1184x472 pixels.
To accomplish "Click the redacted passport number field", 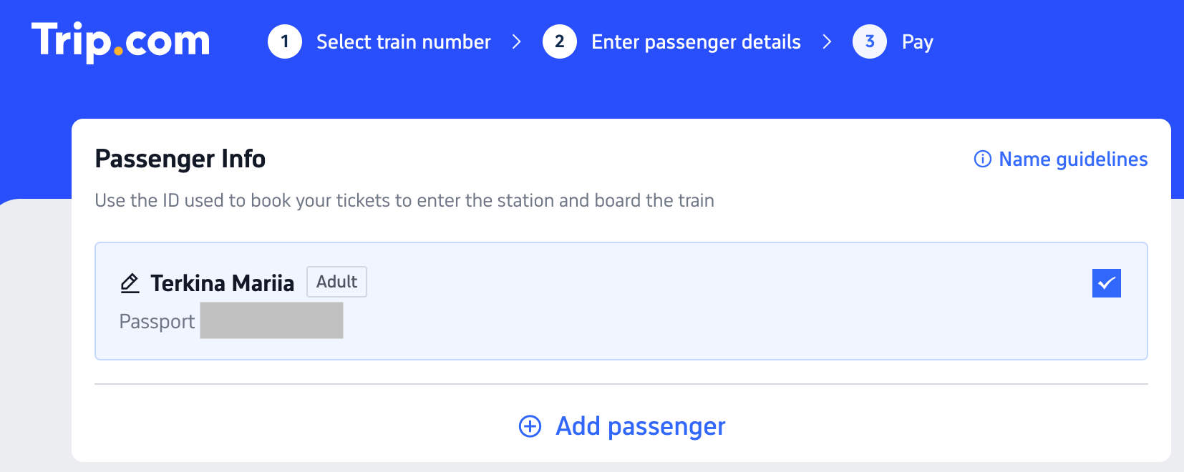I will (x=271, y=320).
